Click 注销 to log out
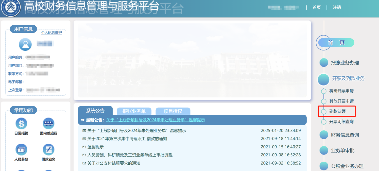The height and width of the screenshot is (171, 379). [x=337, y=7]
